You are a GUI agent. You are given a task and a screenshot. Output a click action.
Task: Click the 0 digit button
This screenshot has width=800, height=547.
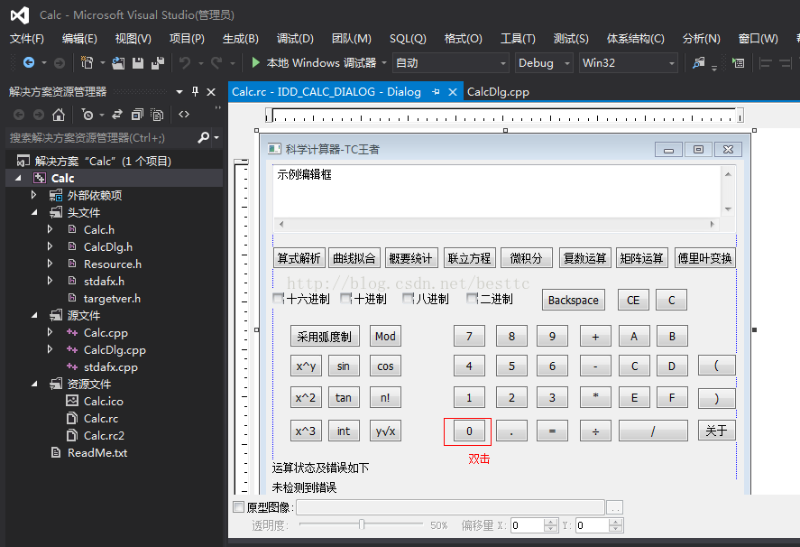click(x=469, y=431)
